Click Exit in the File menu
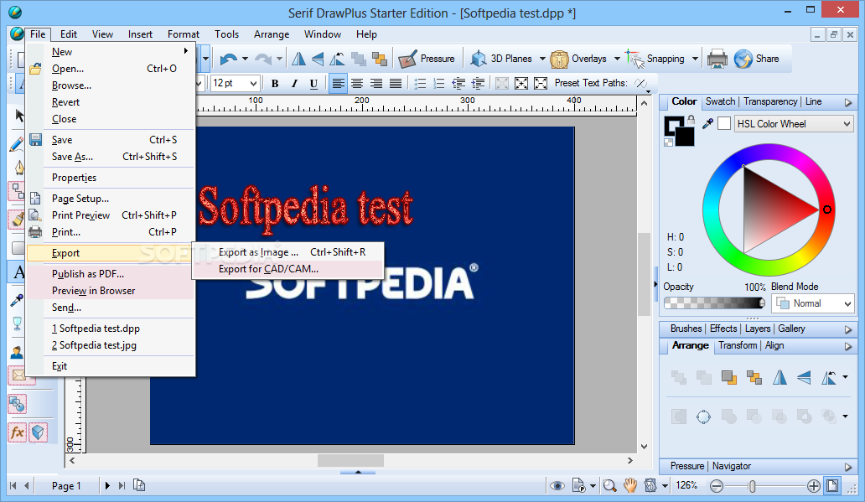865x502 pixels. coord(111,366)
